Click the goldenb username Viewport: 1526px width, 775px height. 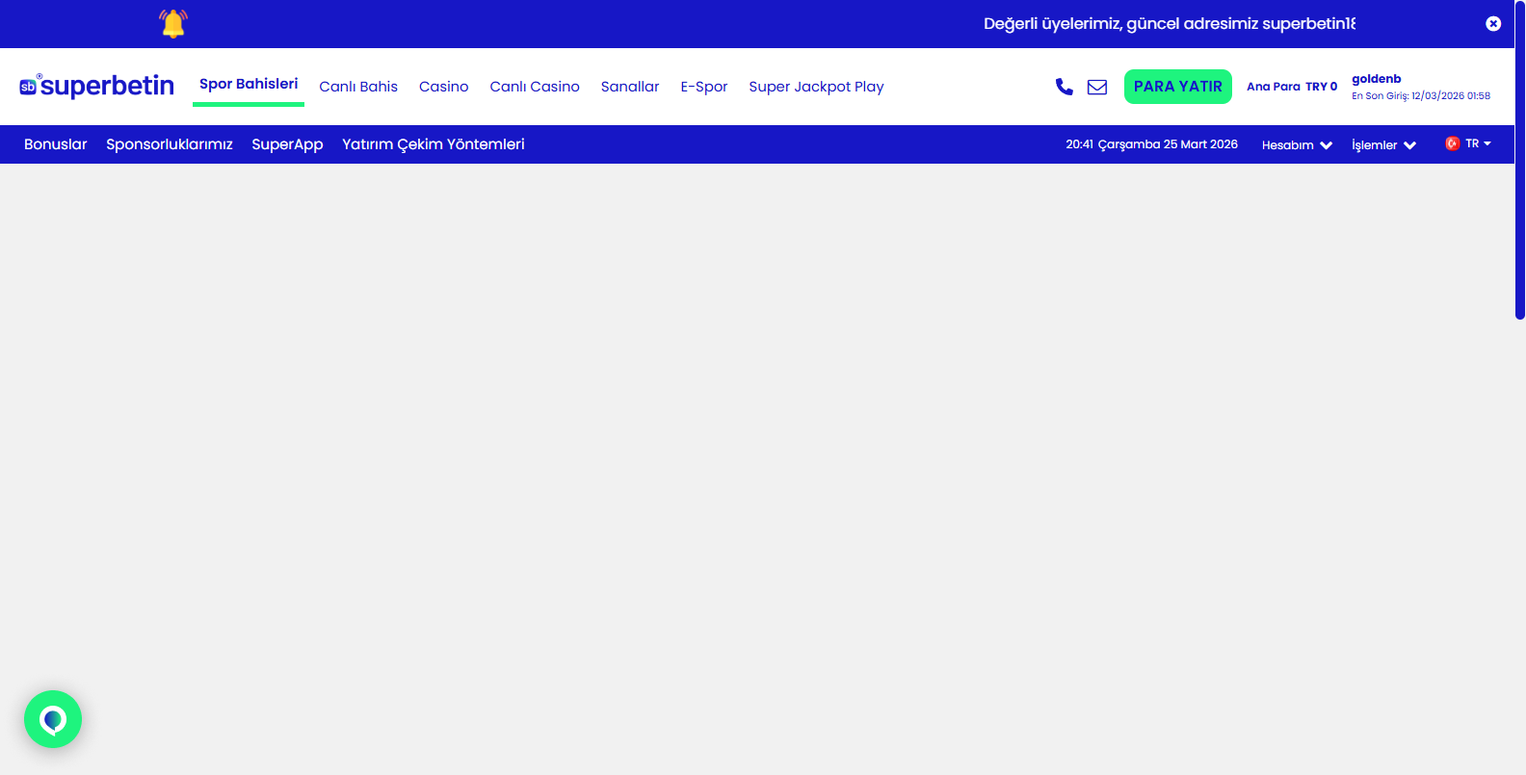(x=1376, y=79)
